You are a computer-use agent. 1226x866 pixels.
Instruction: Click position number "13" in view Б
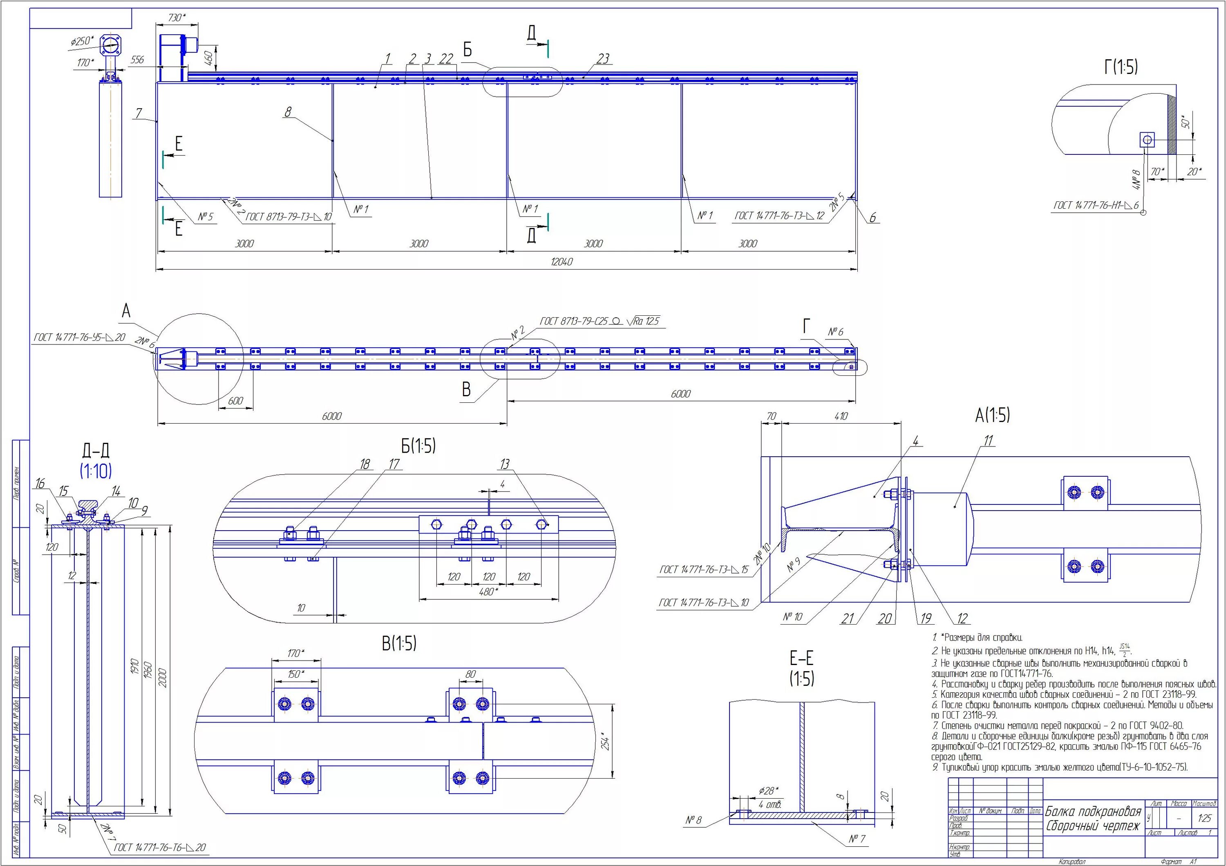(505, 464)
